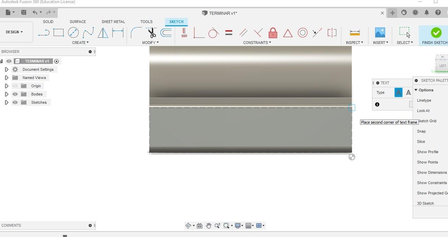Open the CONSTRAINTS dropdown menu
Viewport: 448px width, 237px height.
[257, 43]
